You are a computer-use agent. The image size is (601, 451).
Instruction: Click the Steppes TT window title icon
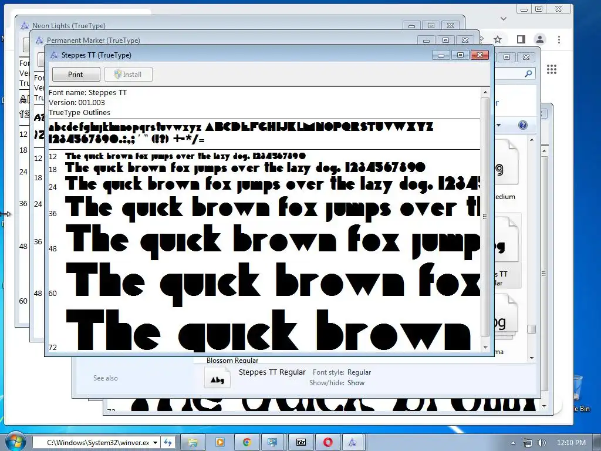[x=54, y=55]
